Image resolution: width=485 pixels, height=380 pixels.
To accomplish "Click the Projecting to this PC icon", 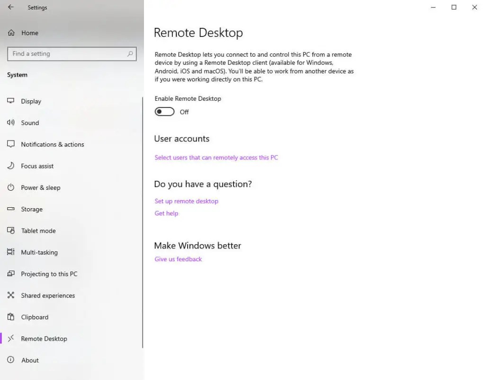I will (10, 274).
